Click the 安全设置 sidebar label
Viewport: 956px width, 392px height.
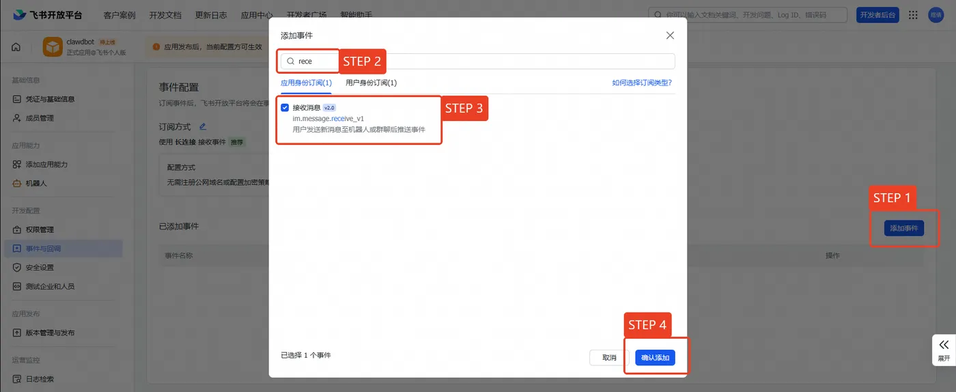click(40, 268)
